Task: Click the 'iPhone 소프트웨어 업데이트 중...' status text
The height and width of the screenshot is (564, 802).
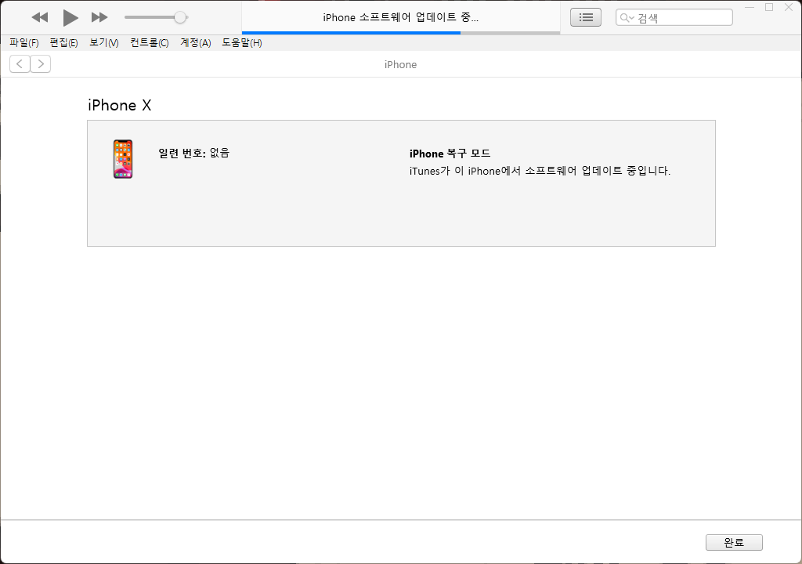Action: coord(400,17)
